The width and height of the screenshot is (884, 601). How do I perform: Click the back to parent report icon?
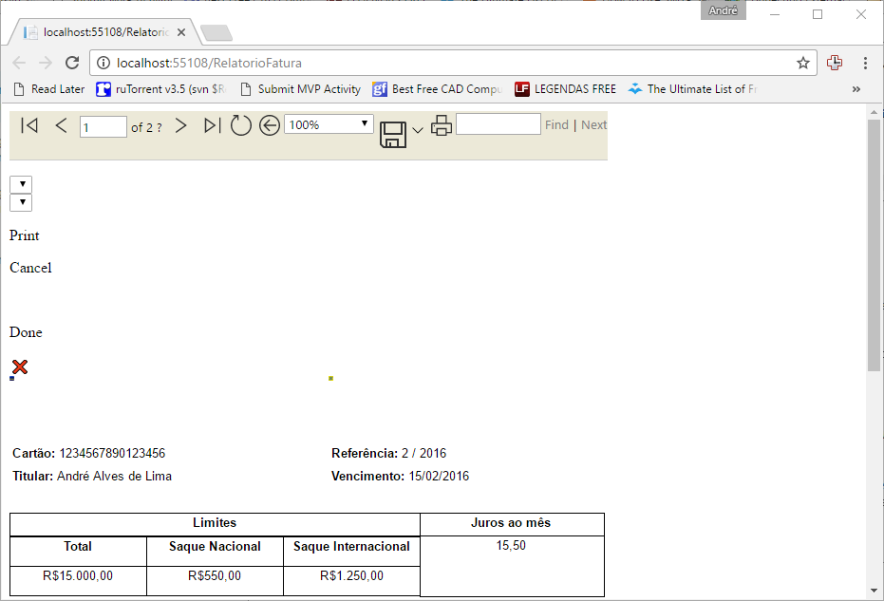270,125
